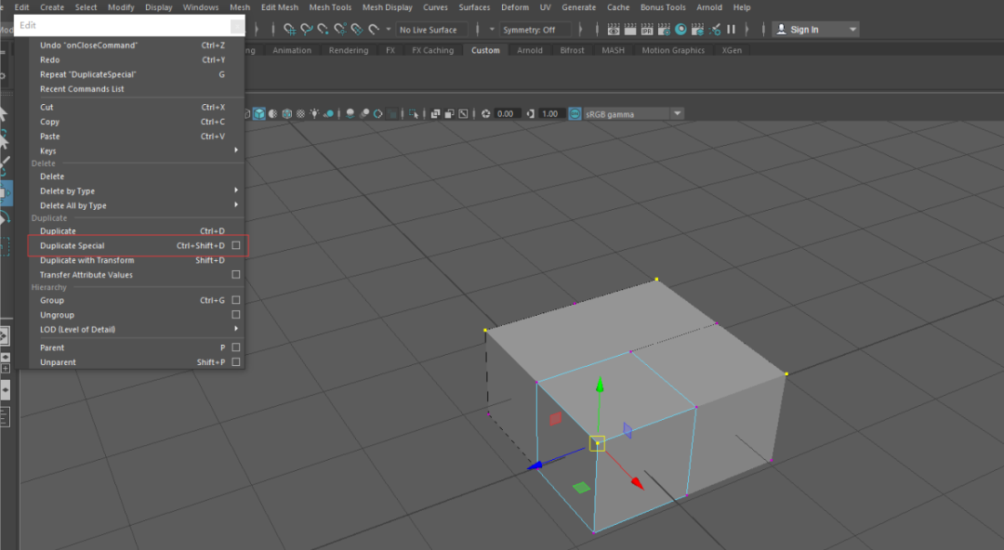Enable snap to view planes icon
Viewport: 1004px width, 550px height.
[x=357, y=30]
